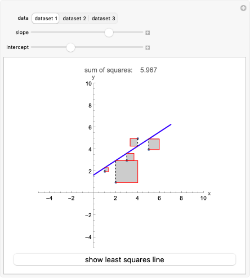Click the intercept slider thumb
This screenshot has height=278, width=250.
[70, 47]
